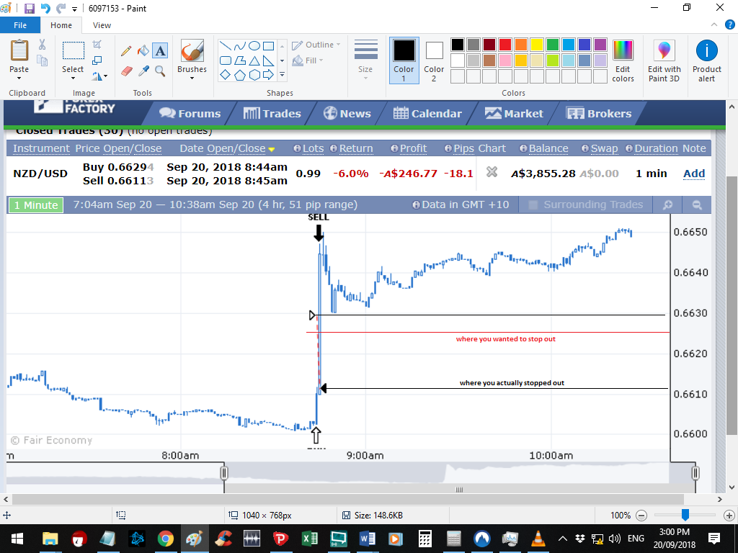This screenshot has width=738, height=553.
Task: Click the vertical scrollbar down arrow
Action: pos(732,487)
